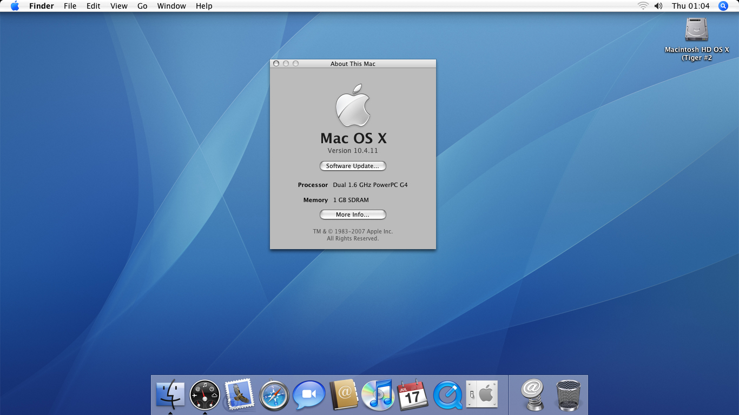Open the Finder application menu
The width and height of the screenshot is (739, 415).
coord(41,6)
